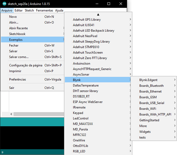Open the More submenu
This screenshot has height=155, width=177.
154,126
